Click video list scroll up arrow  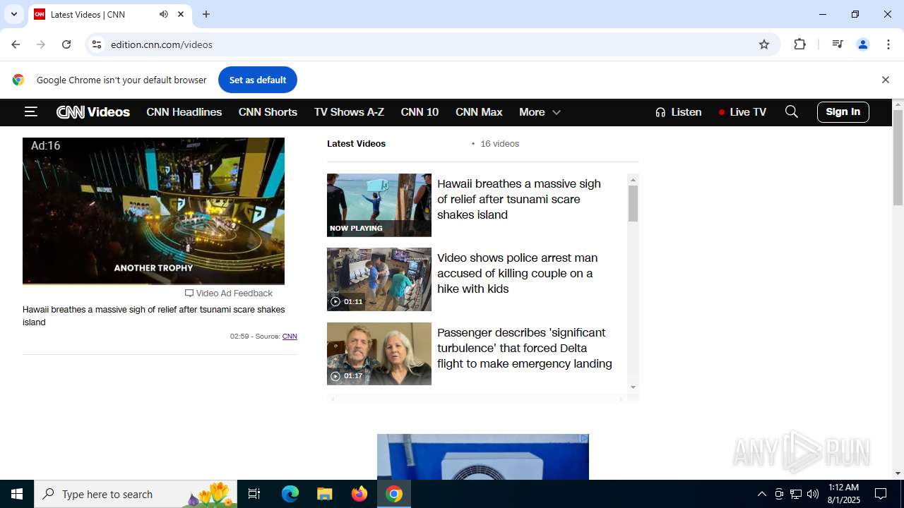(x=633, y=180)
